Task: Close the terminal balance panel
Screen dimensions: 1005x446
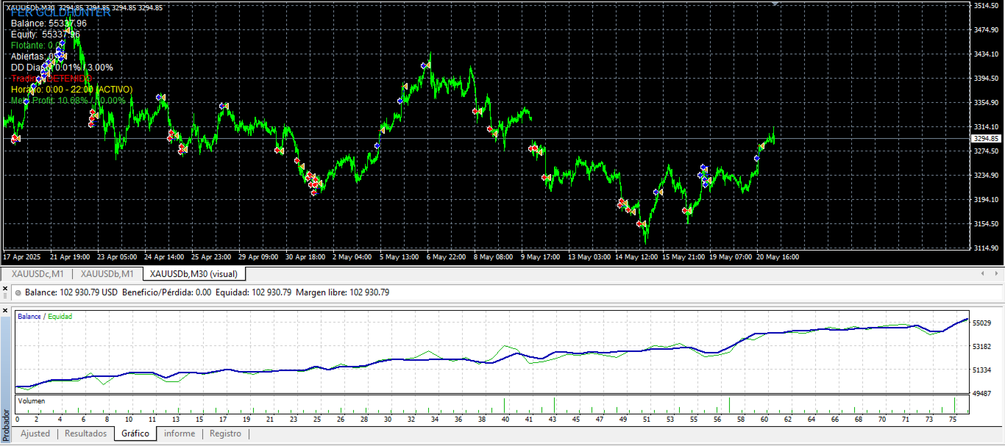Action: pyautogui.click(x=5, y=288)
